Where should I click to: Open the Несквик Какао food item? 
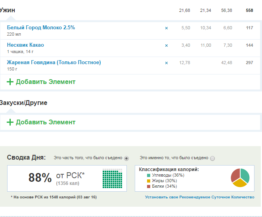tap(25, 45)
